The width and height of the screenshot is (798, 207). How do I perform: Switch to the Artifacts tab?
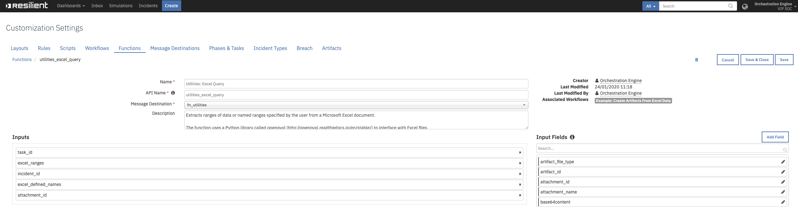coord(331,48)
